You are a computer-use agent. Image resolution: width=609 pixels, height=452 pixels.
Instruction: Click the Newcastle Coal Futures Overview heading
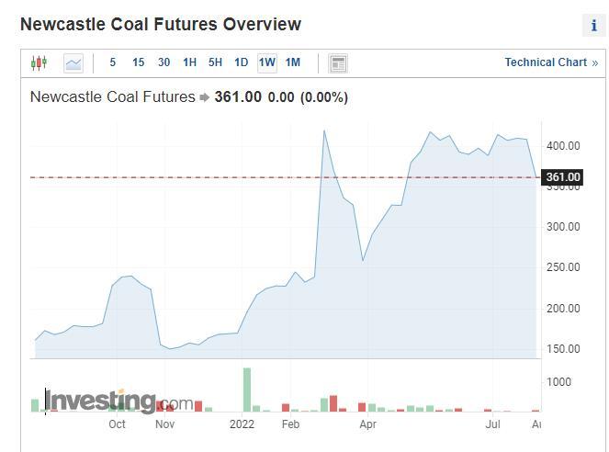point(161,25)
